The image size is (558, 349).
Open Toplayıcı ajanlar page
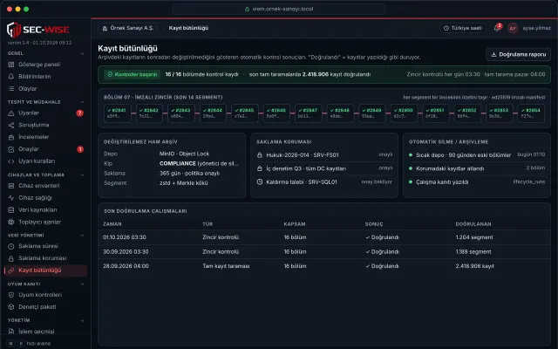pos(45,222)
